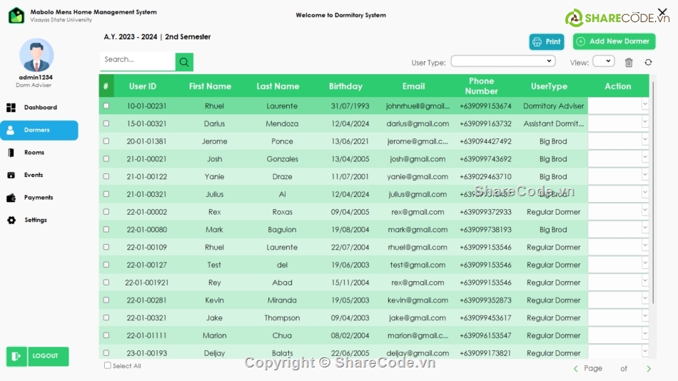678x381 pixels.
Task: Click the search magnifier icon
Action: [184, 62]
